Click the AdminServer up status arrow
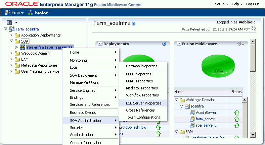Screen dimensions: 265x145 pos(237,113)
